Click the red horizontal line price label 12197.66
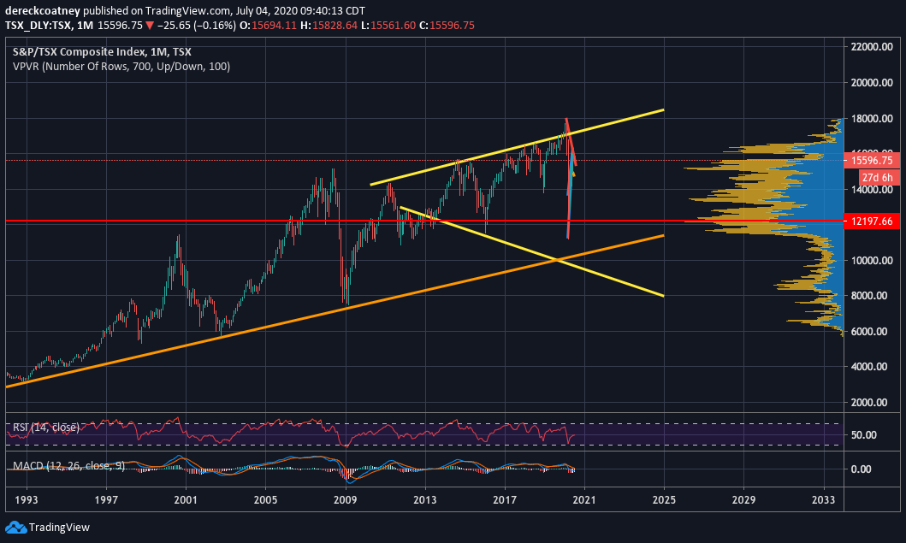The image size is (906, 543). coord(872,221)
